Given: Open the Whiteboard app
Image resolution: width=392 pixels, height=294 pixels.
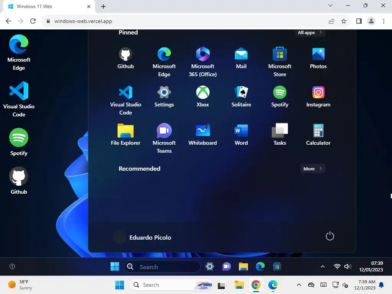Looking at the screenshot, I should 203,135.
